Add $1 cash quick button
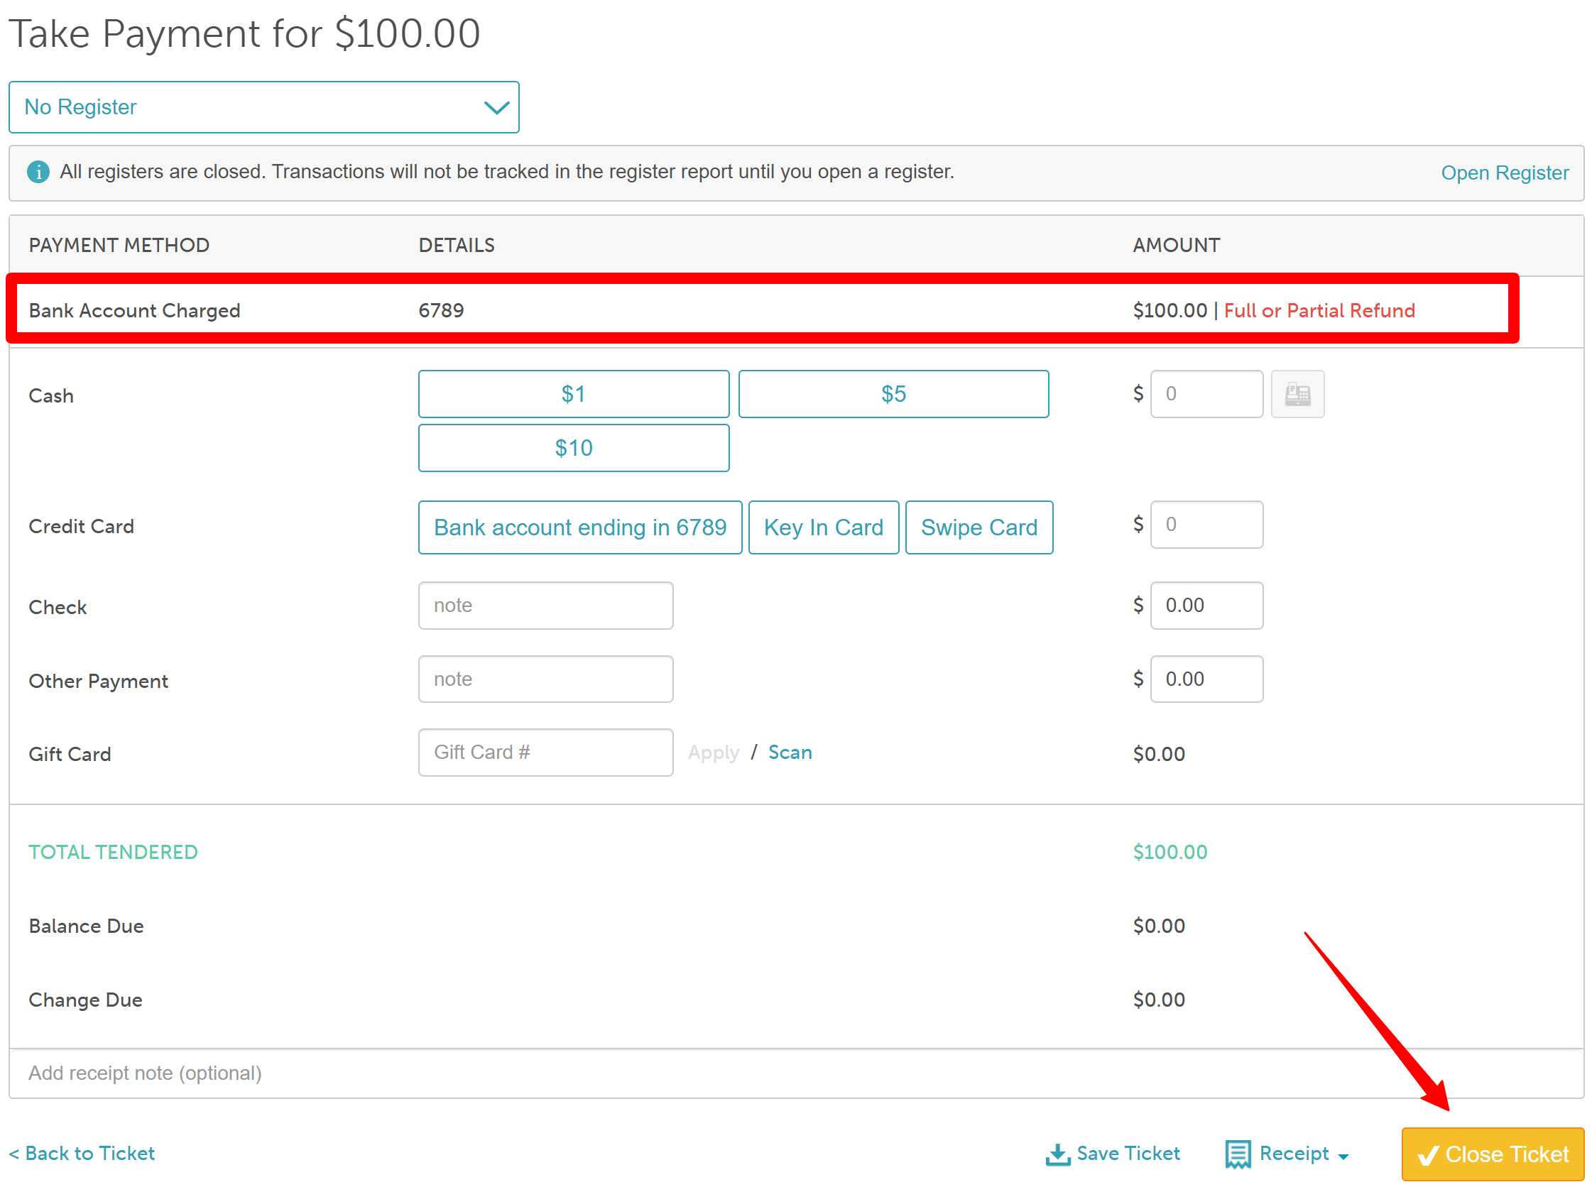The height and width of the screenshot is (1187, 1592). click(x=573, y=394)
